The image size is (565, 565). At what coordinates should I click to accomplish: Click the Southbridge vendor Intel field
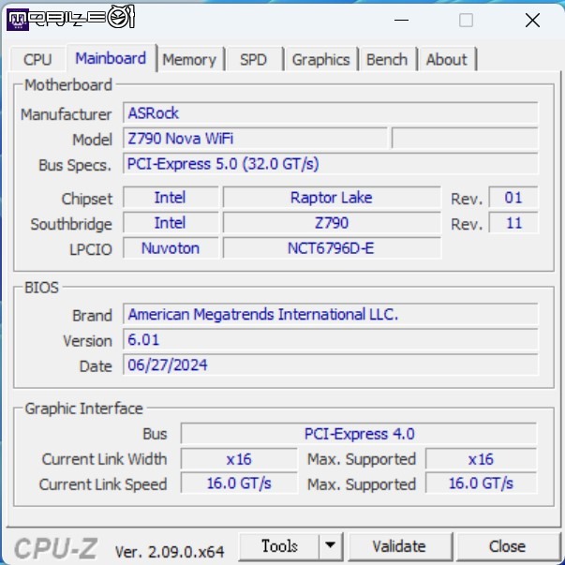tap(171, 223)
